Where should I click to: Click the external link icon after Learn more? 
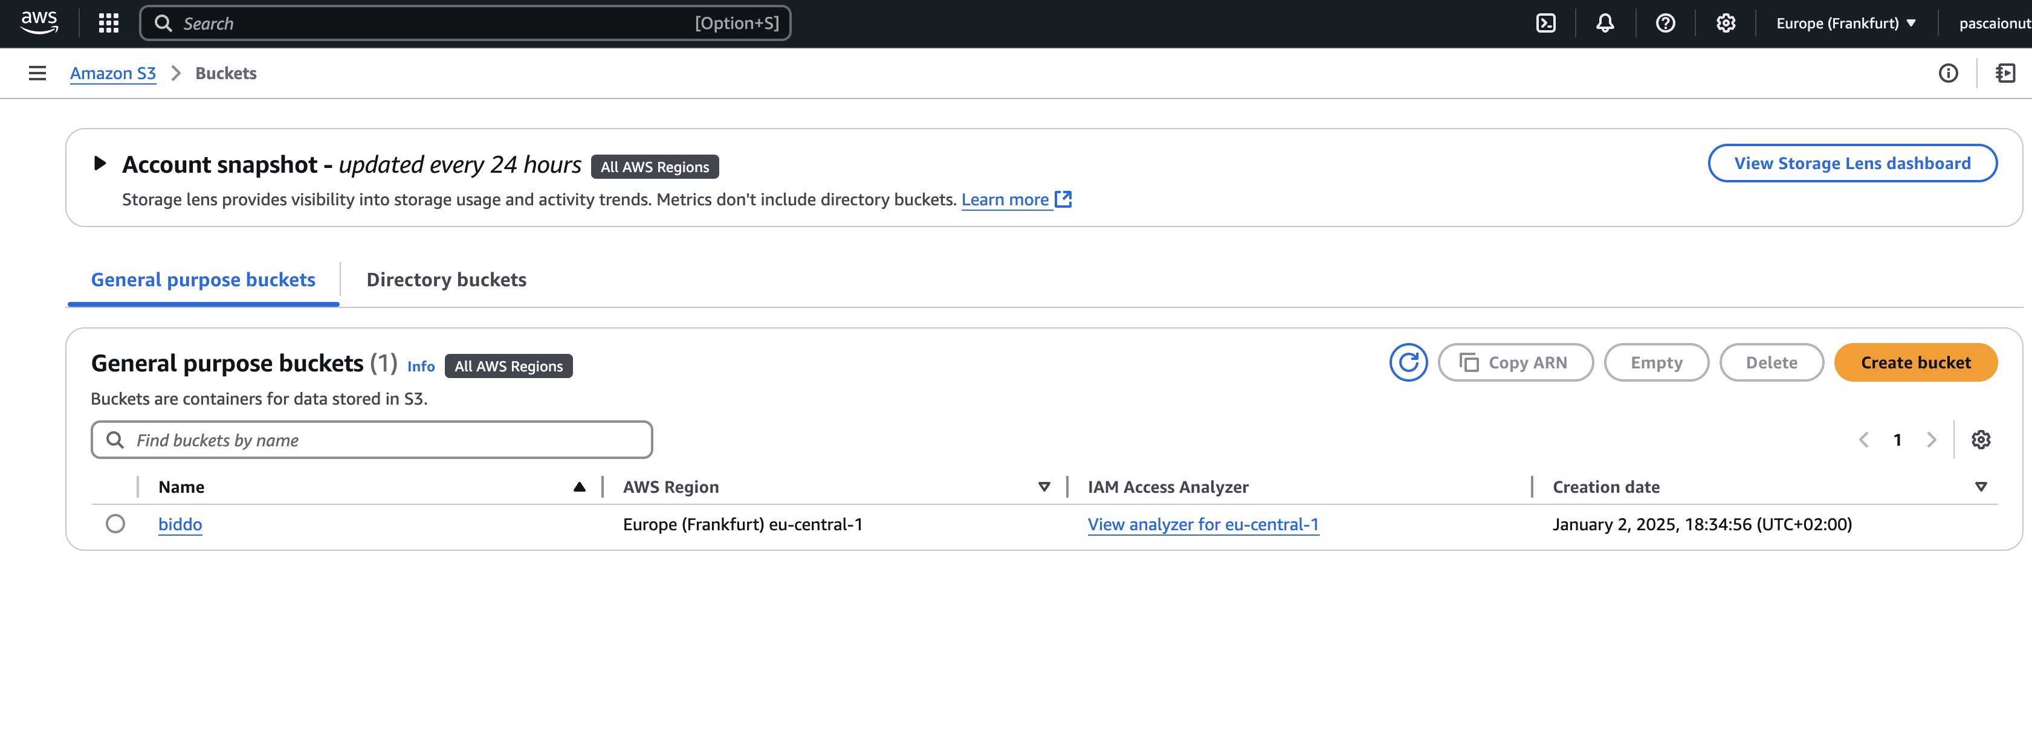tap(1063, 199)
